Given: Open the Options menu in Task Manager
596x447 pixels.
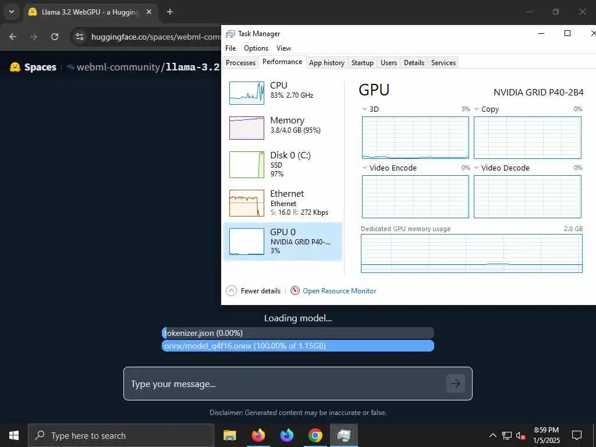Looking at the screenshot, I should pos(256,48).
